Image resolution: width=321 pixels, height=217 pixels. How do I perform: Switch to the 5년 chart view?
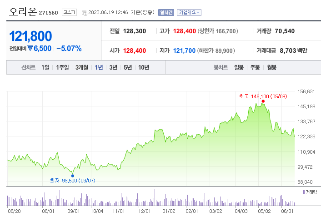(128, 67)
